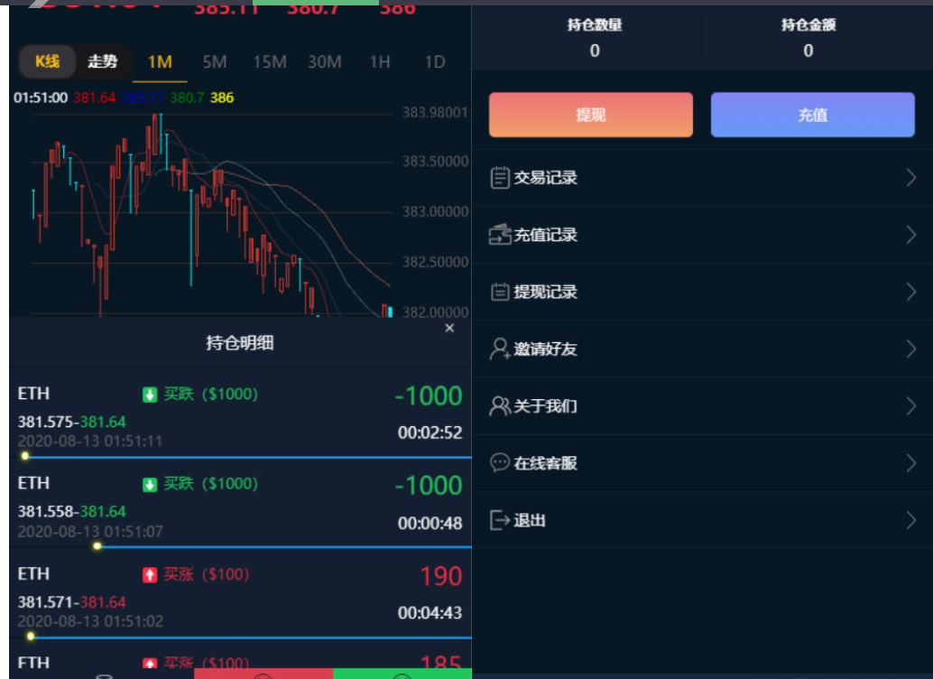Click the progress dot on the 00:00:48 position
Image resolution: width=933 pixels, height=679 pixels.
[x=97, y=546]
